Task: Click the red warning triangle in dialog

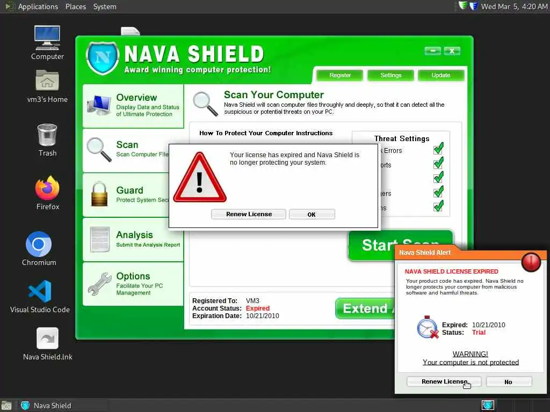Action: (x=200, y=177)
